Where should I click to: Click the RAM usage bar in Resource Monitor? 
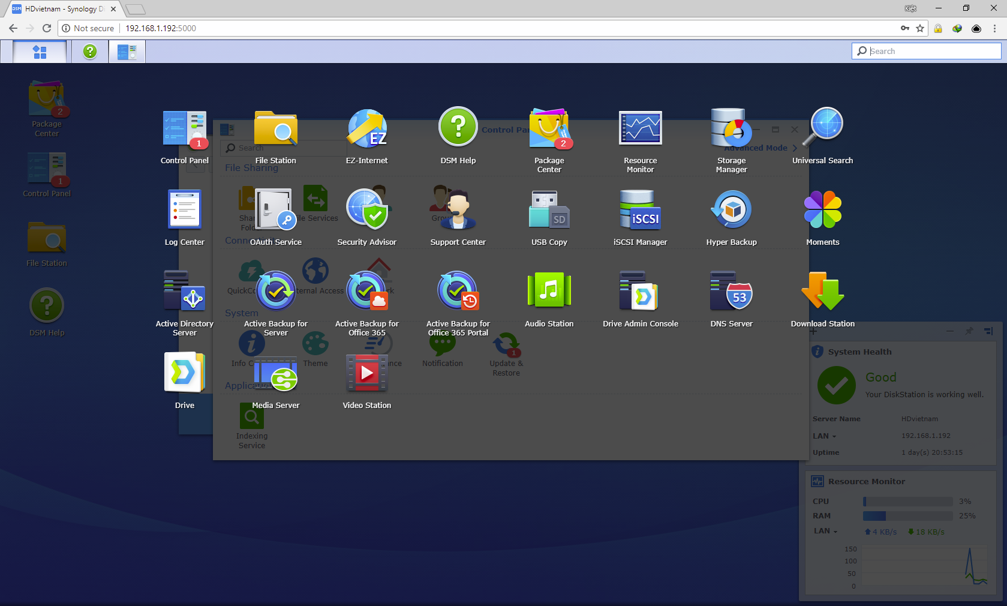(x=908, y=516)
